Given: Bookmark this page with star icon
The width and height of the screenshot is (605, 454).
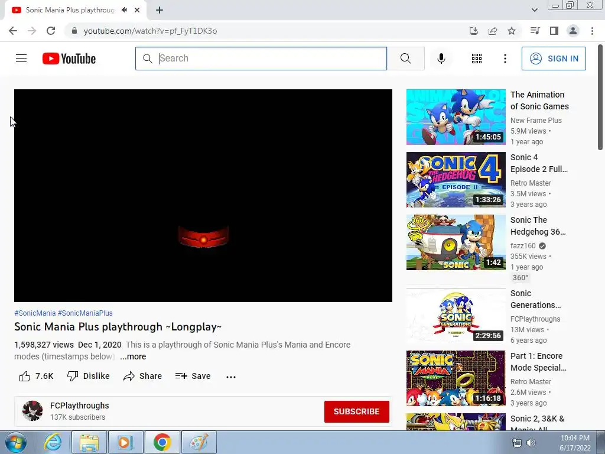Looking at the screenshot, I should click(512, 31).
